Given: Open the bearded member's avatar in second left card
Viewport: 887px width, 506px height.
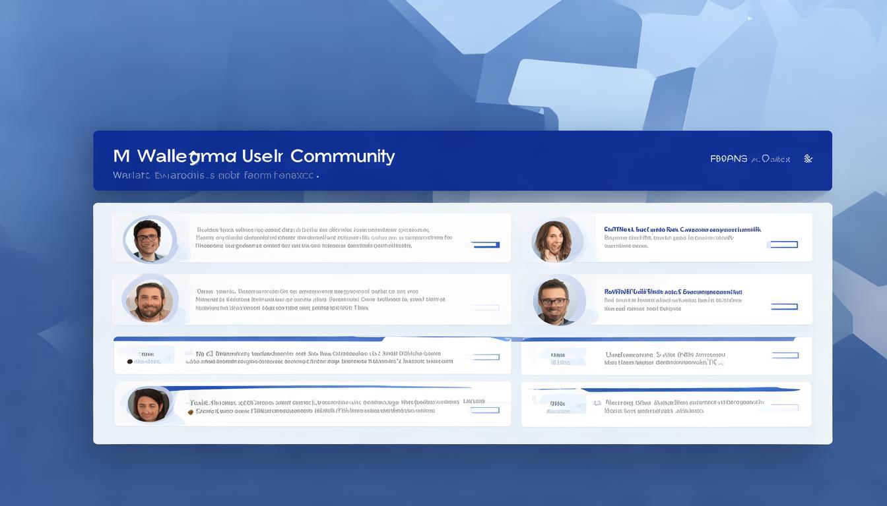Looking at the screenshot, I should [149, 300].
